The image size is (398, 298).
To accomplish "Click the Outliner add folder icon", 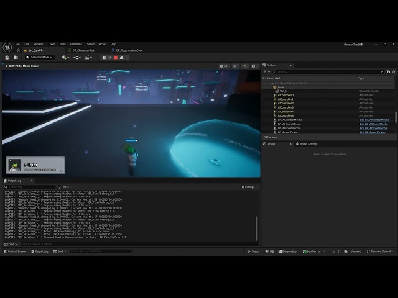I will coord(388,72).
